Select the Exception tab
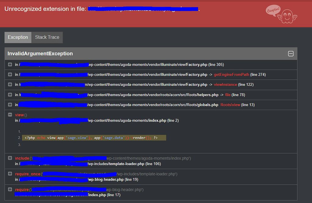This screenshot has height=203, width=312. click(x=18, y=37)
